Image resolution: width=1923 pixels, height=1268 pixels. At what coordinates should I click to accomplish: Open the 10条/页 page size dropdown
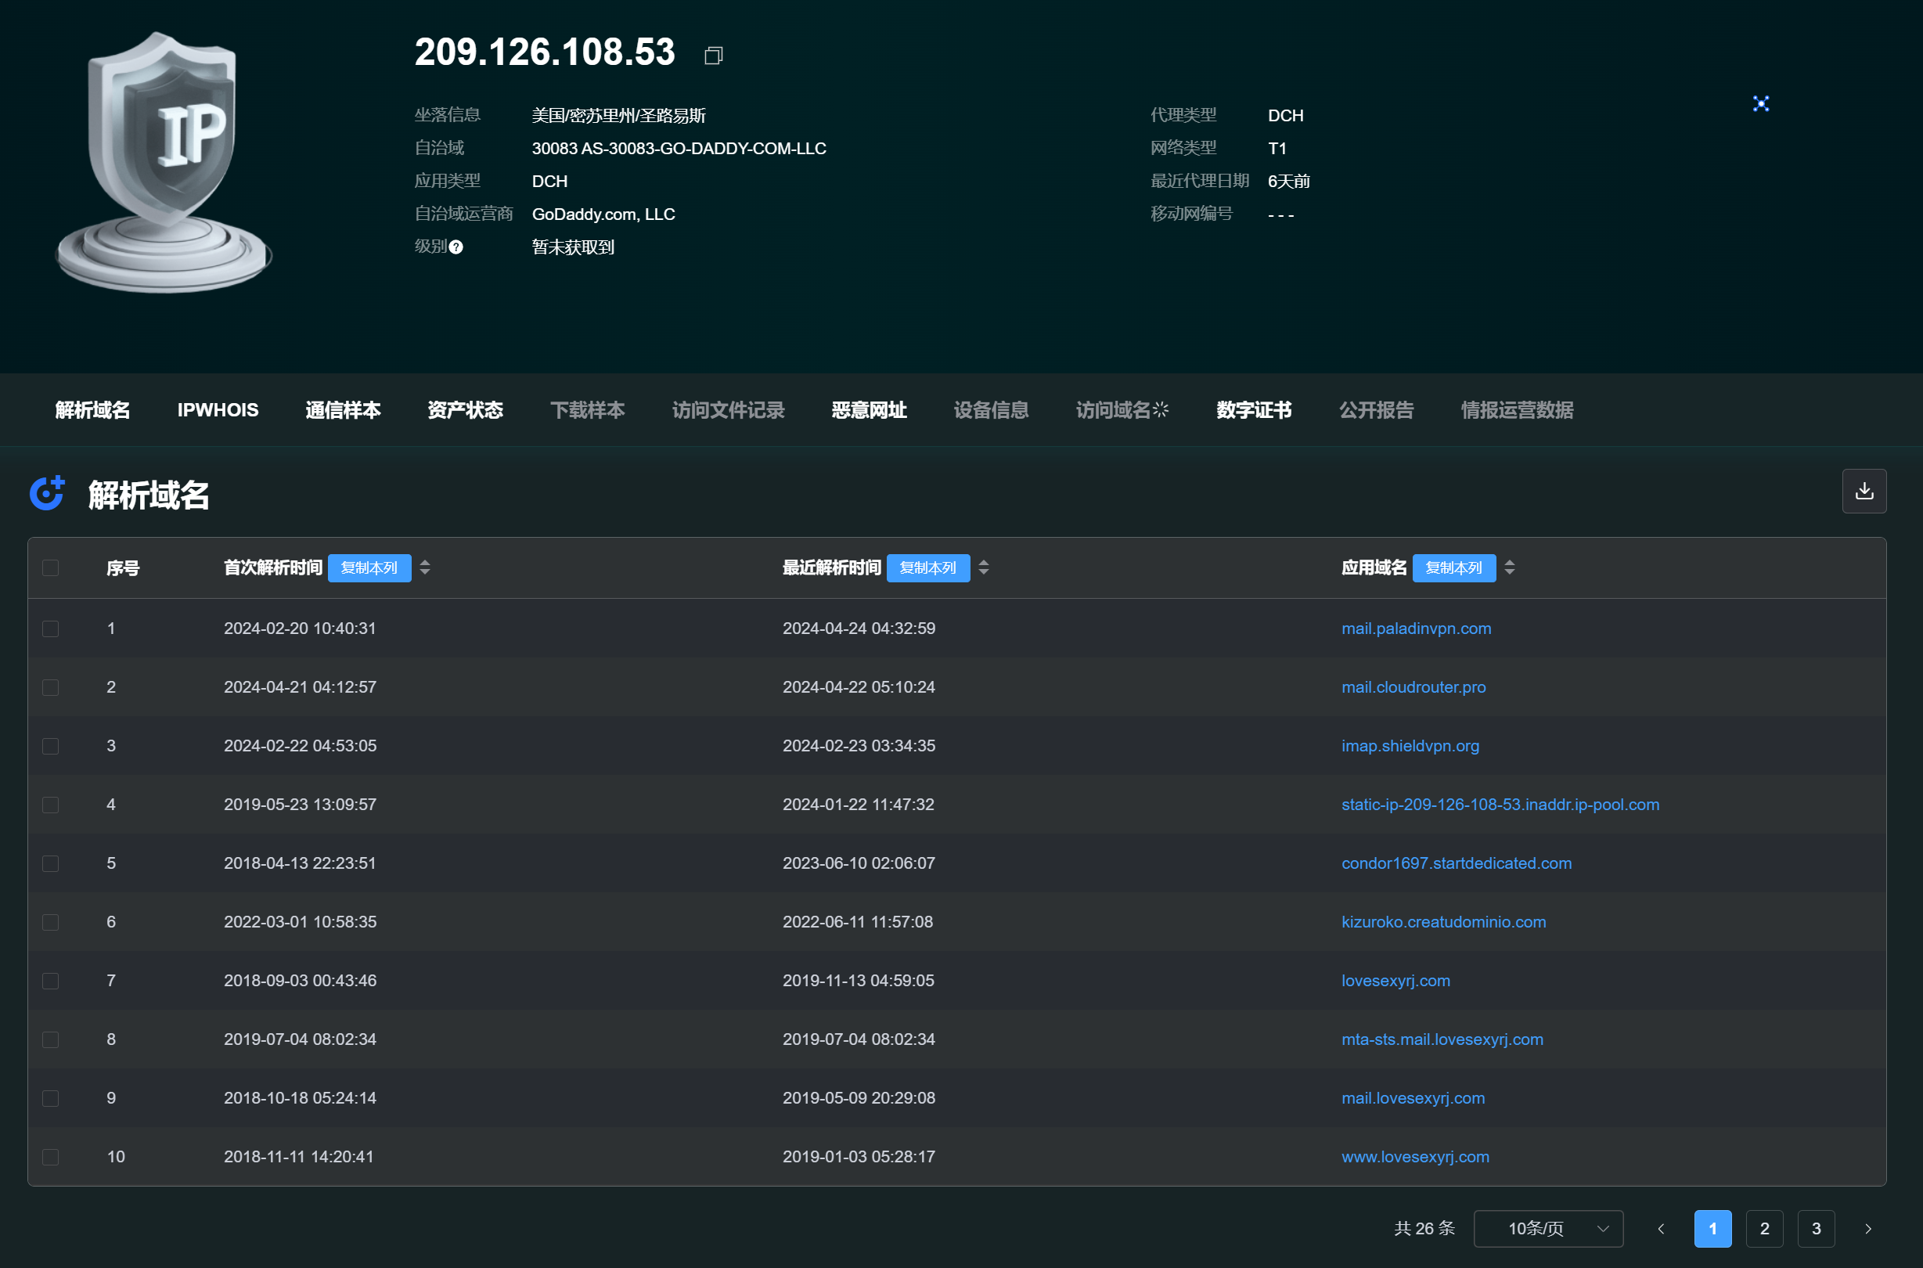tap(1548, 1228)
